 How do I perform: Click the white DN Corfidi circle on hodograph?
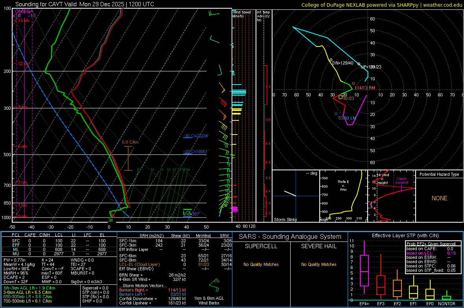[331, 60]
